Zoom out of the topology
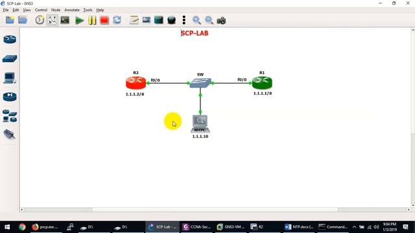415x233 pixels. pyautogui.click(x=209, y=20)
